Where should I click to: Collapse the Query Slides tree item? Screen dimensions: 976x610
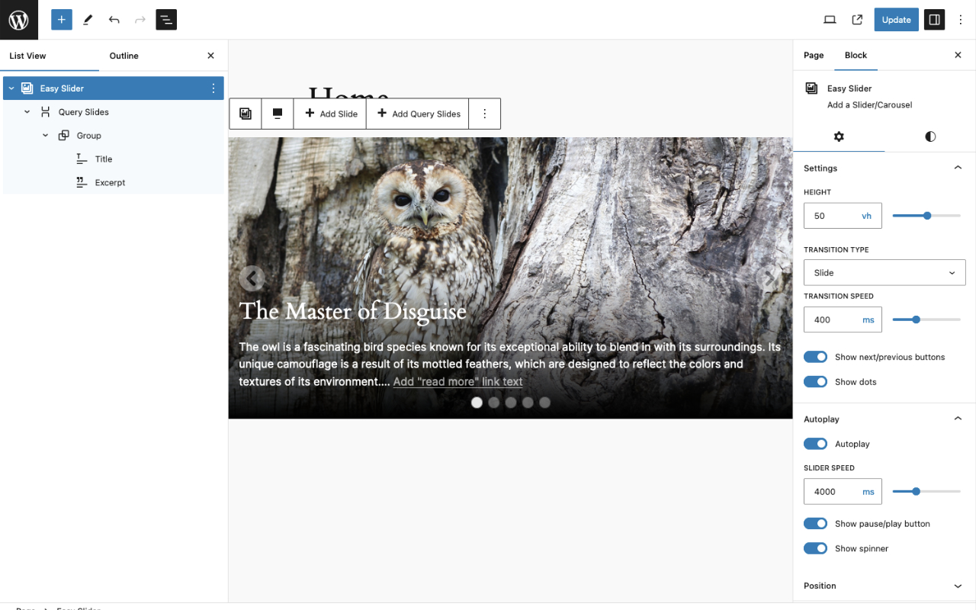[27, 111]
